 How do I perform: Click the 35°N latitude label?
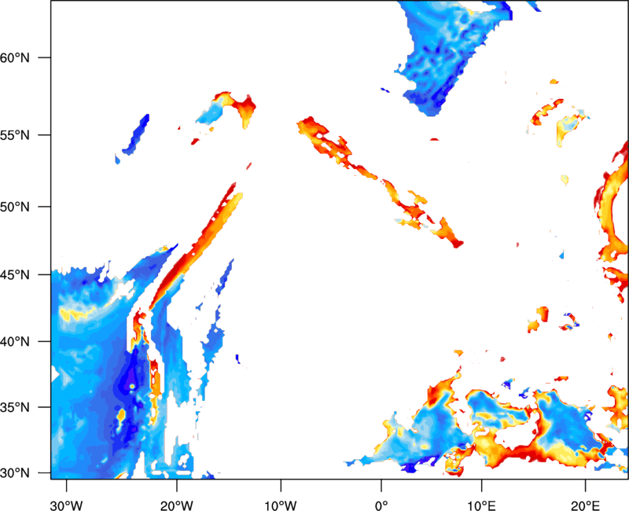pyautogui.click(x=15, y=407)
